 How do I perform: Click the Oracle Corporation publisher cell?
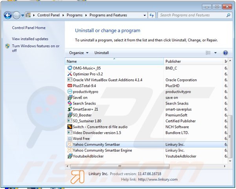(181, 80)
